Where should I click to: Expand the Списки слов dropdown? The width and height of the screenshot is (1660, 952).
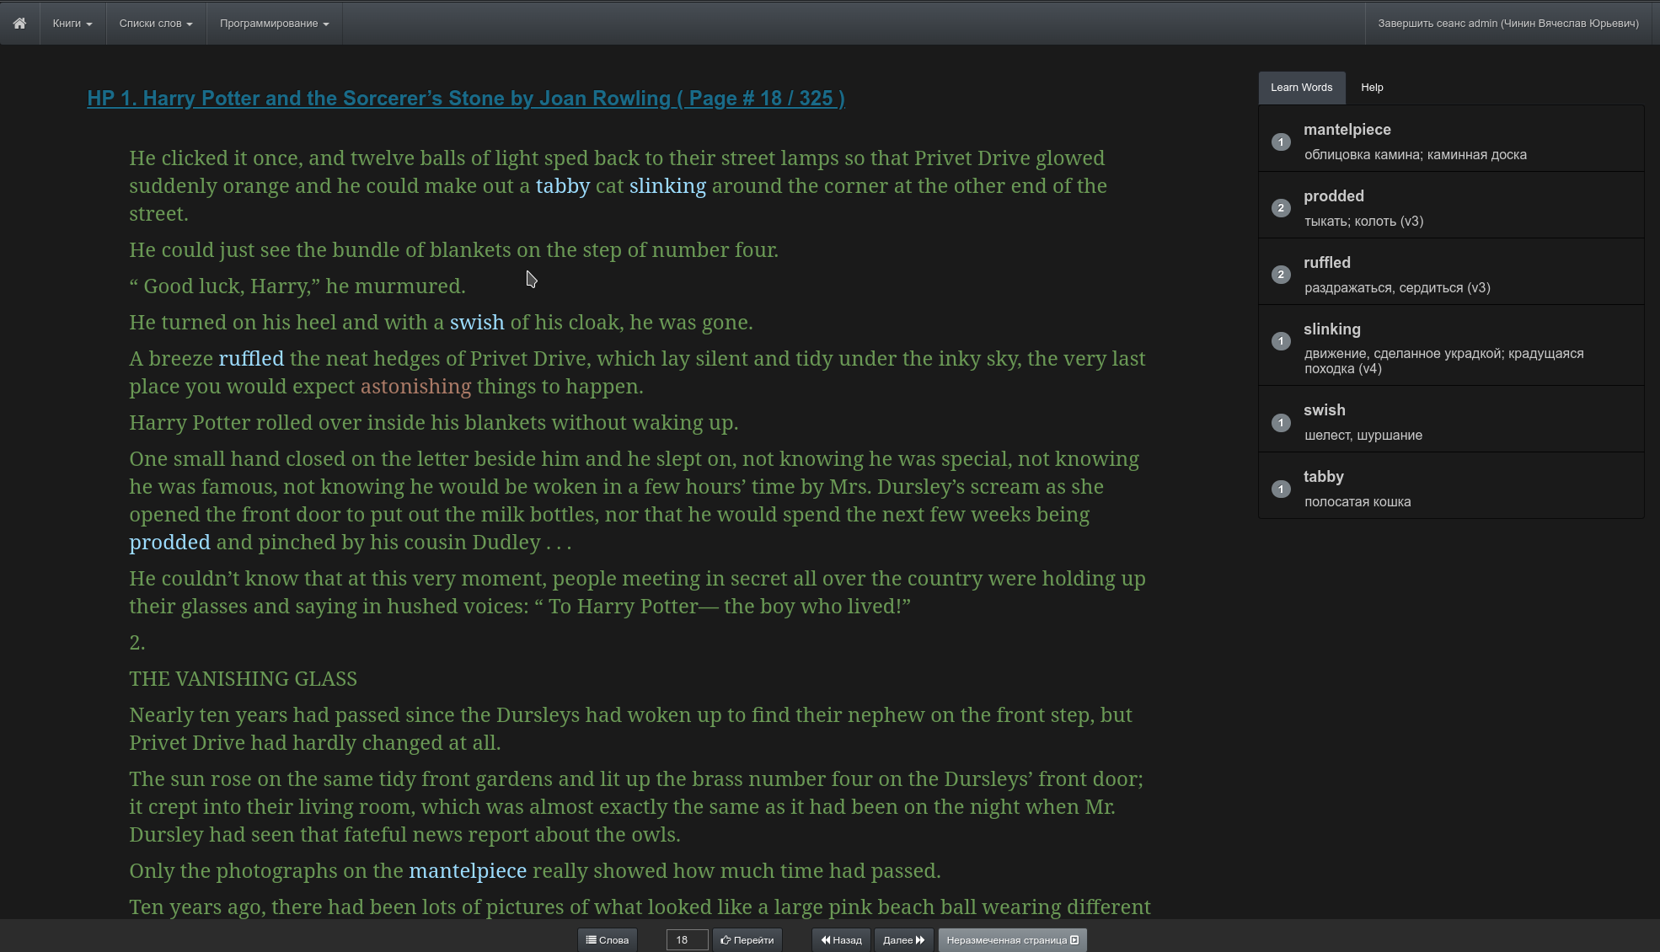155,23
